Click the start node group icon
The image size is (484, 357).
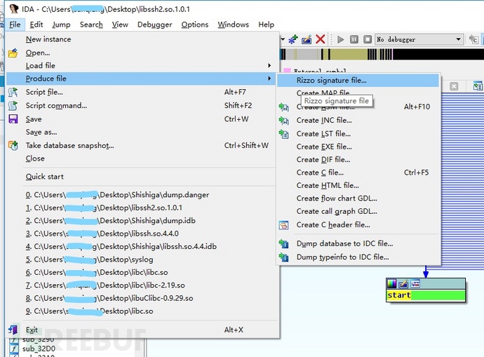point(415,283)
